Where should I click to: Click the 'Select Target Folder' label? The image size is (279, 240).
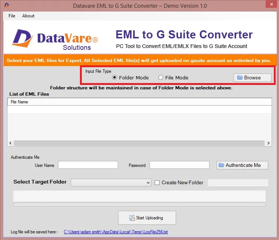click(40, 182)
